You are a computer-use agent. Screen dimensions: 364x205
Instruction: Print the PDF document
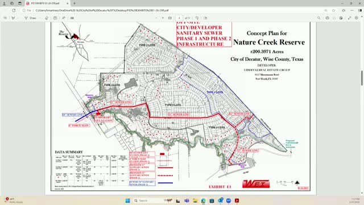tap(327, 18)
